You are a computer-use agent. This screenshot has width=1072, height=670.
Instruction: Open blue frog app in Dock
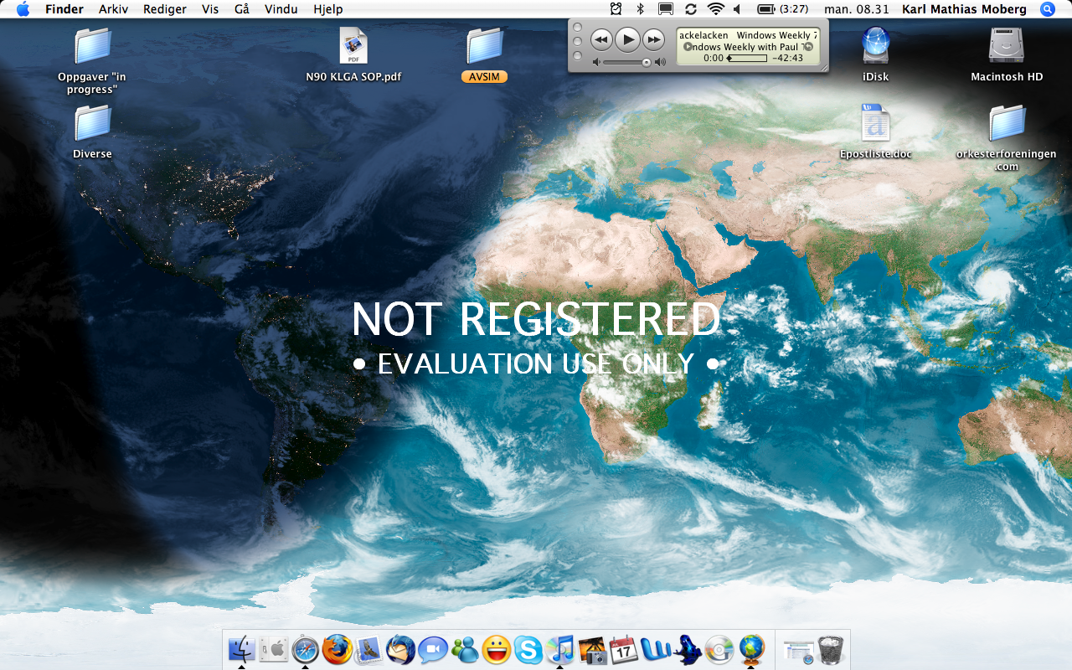tap(688, 649)
